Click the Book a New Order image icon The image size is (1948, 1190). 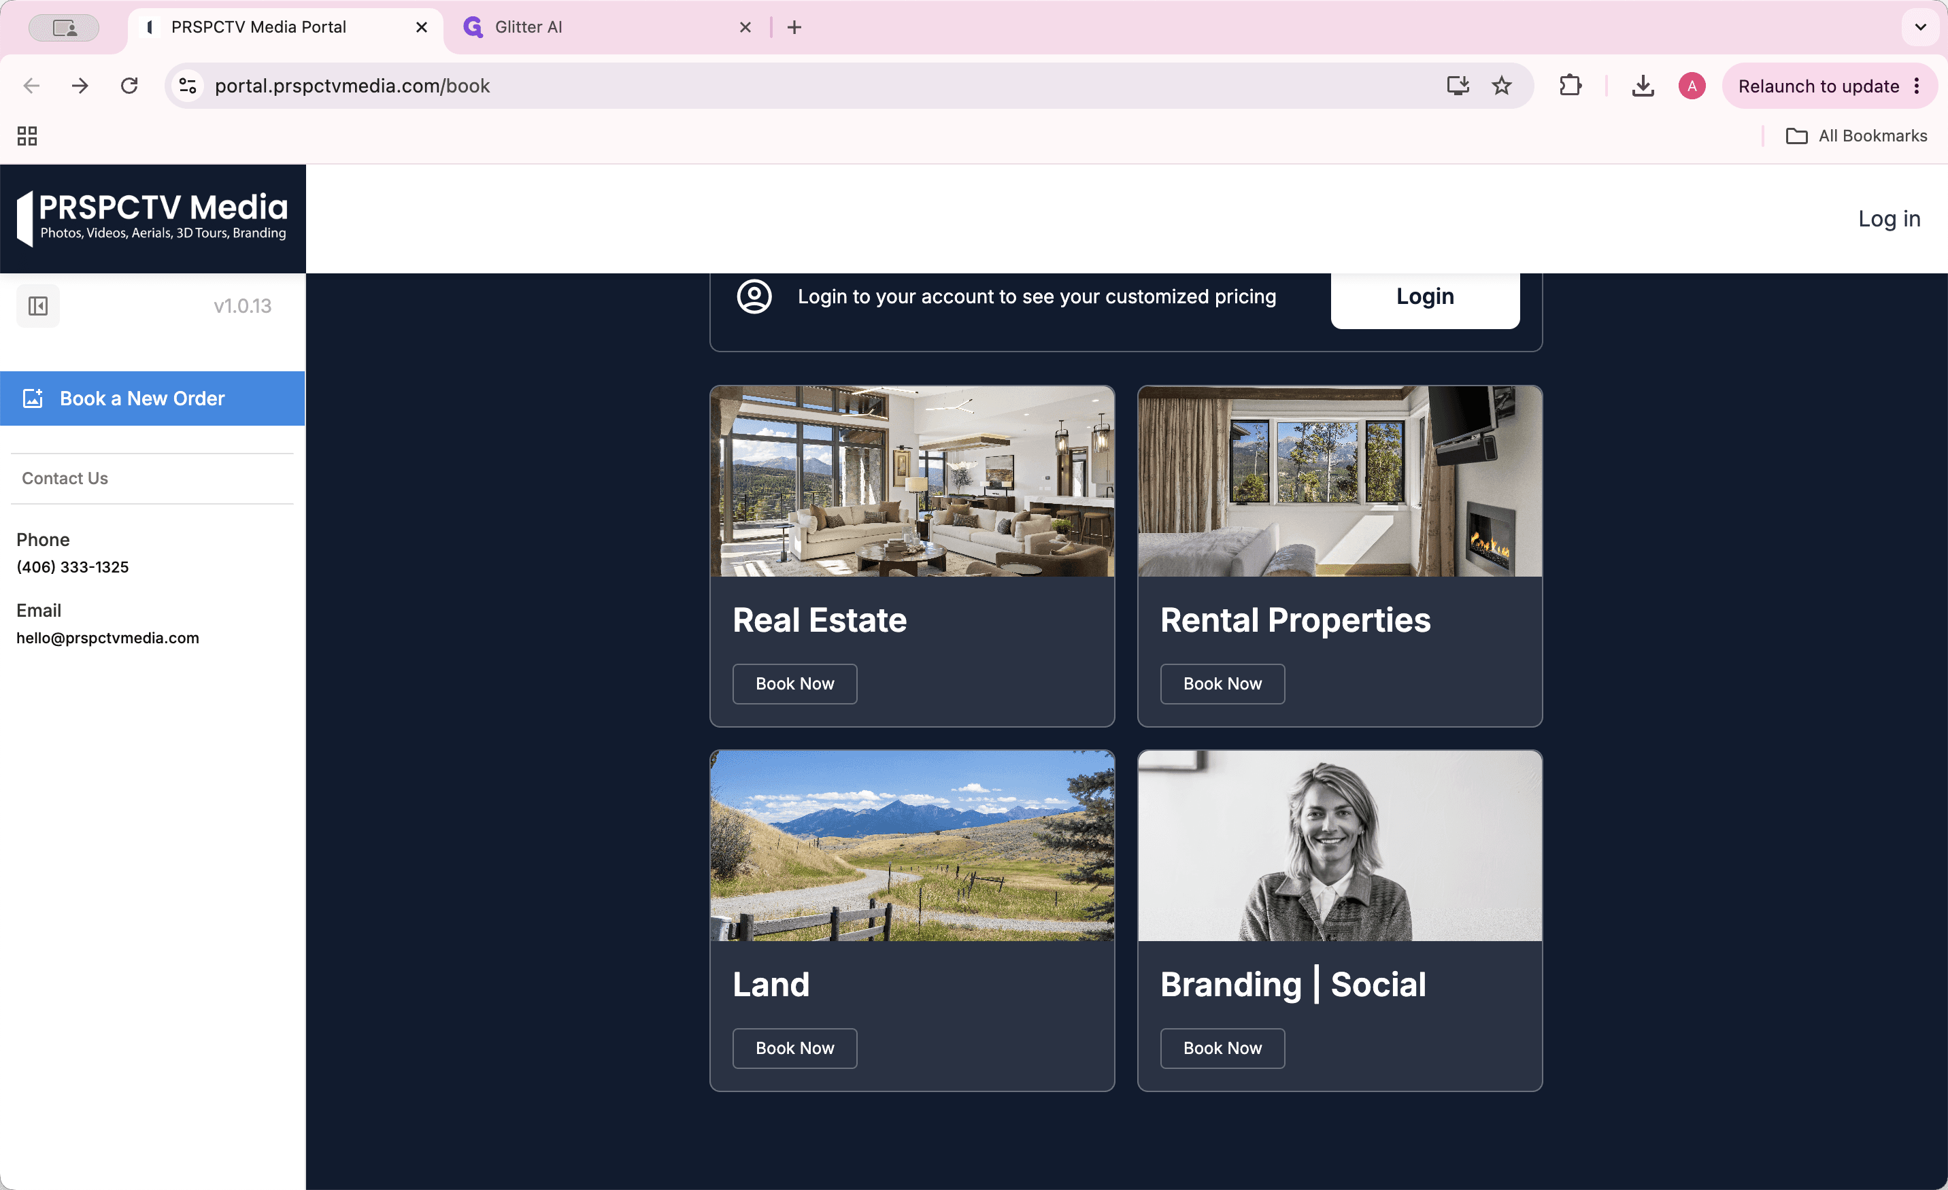pos(33,398)
